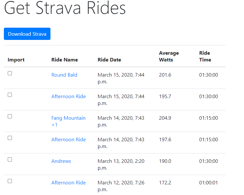Toggle the import checkbox for Andrews ride
This screenshot has width=244, height=195.
coord(10,160)
